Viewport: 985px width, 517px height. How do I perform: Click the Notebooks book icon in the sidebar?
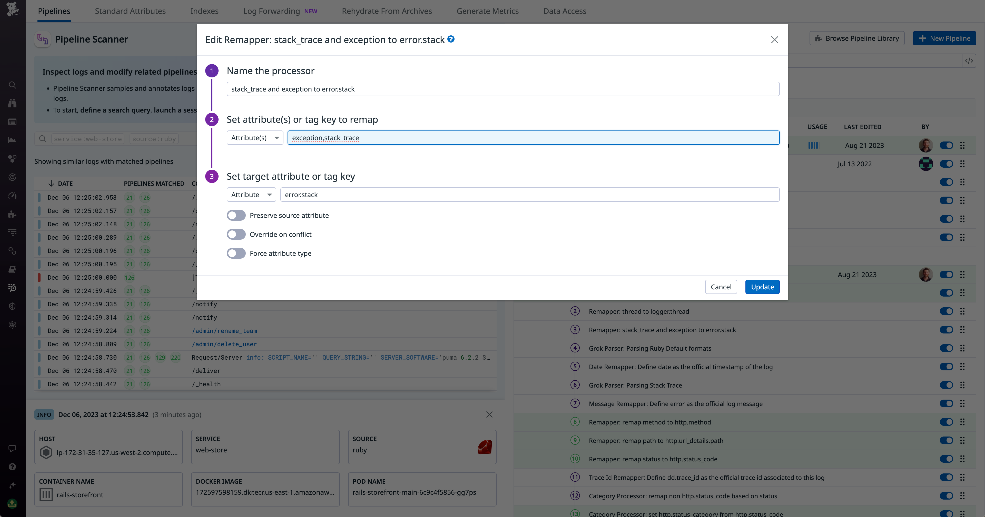(x=12, y=269)
